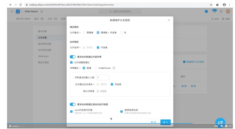The width and height of the screenshot is (235, 129).
Task: Mute the video with speaker icon
Action: click(x=222, y=126)
